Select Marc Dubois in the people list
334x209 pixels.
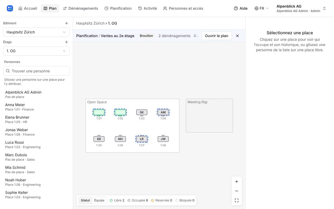click(36, 157)
